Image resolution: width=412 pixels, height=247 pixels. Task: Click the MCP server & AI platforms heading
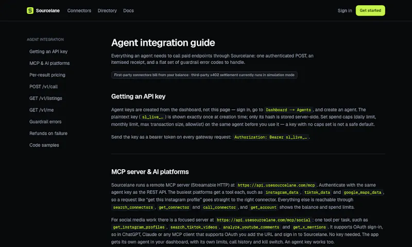pyautogui.click(x=150, y=172)
